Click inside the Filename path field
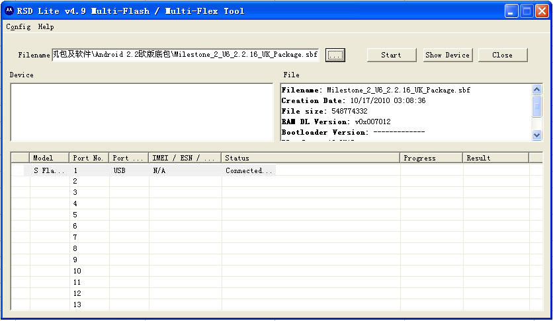 click(x=185, y=55)
